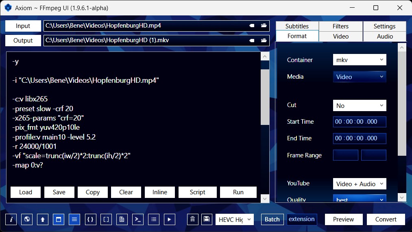The image size is (412, 232).
Task: Switch to the Video tab
Action: pyautogui.click(x=340, y=36)
